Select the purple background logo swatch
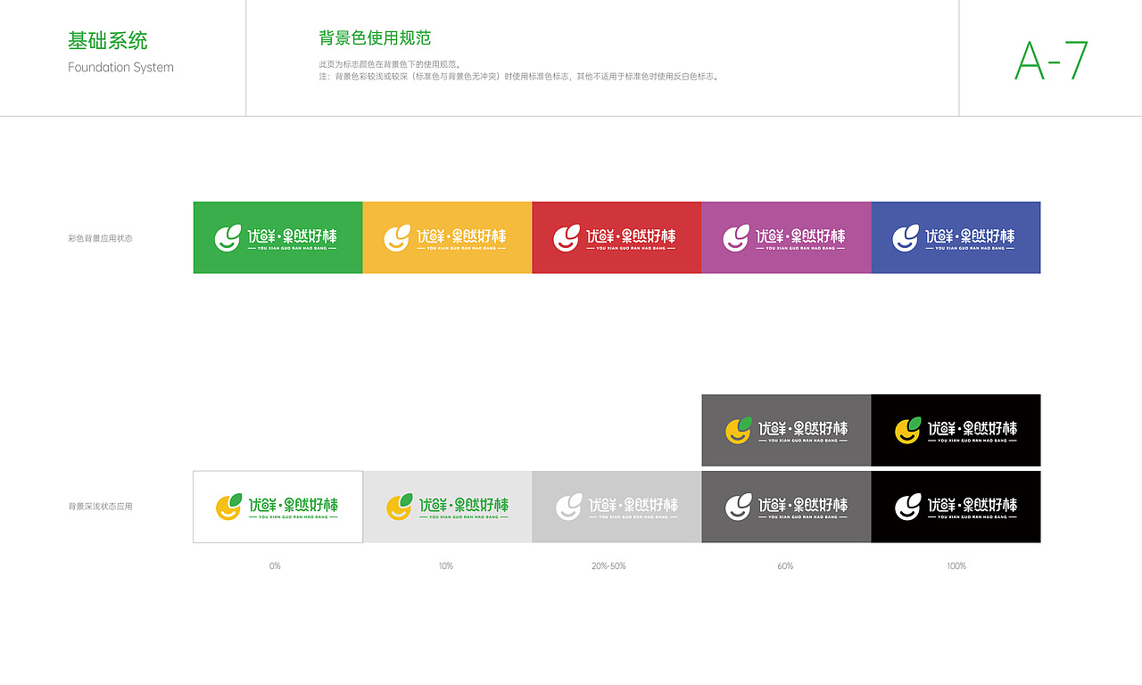 [x=786, y=237]
